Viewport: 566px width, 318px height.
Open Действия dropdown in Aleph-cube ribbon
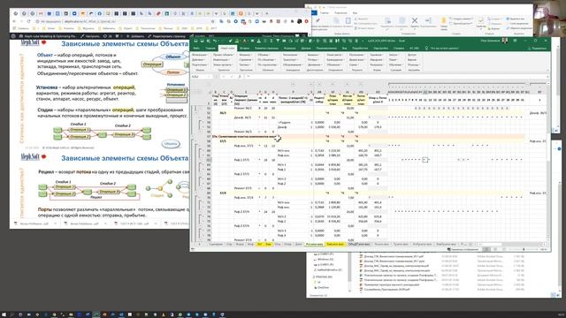point(198,60)
